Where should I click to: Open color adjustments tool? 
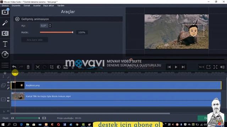59,67
